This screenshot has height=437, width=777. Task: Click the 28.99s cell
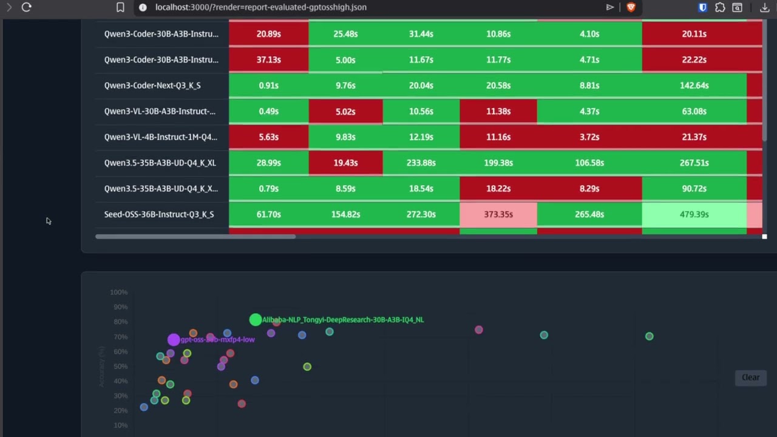click(x=268, y=163)
